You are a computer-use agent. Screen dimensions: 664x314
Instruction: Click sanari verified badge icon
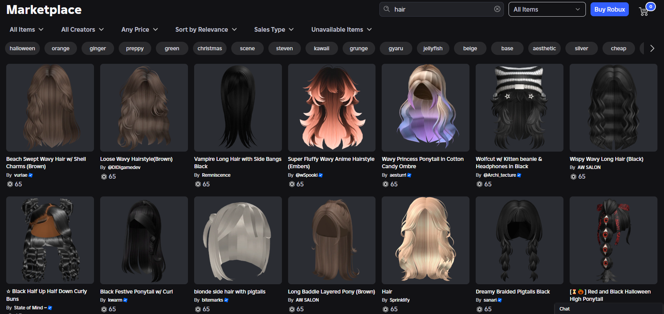(x=500, y=300)
